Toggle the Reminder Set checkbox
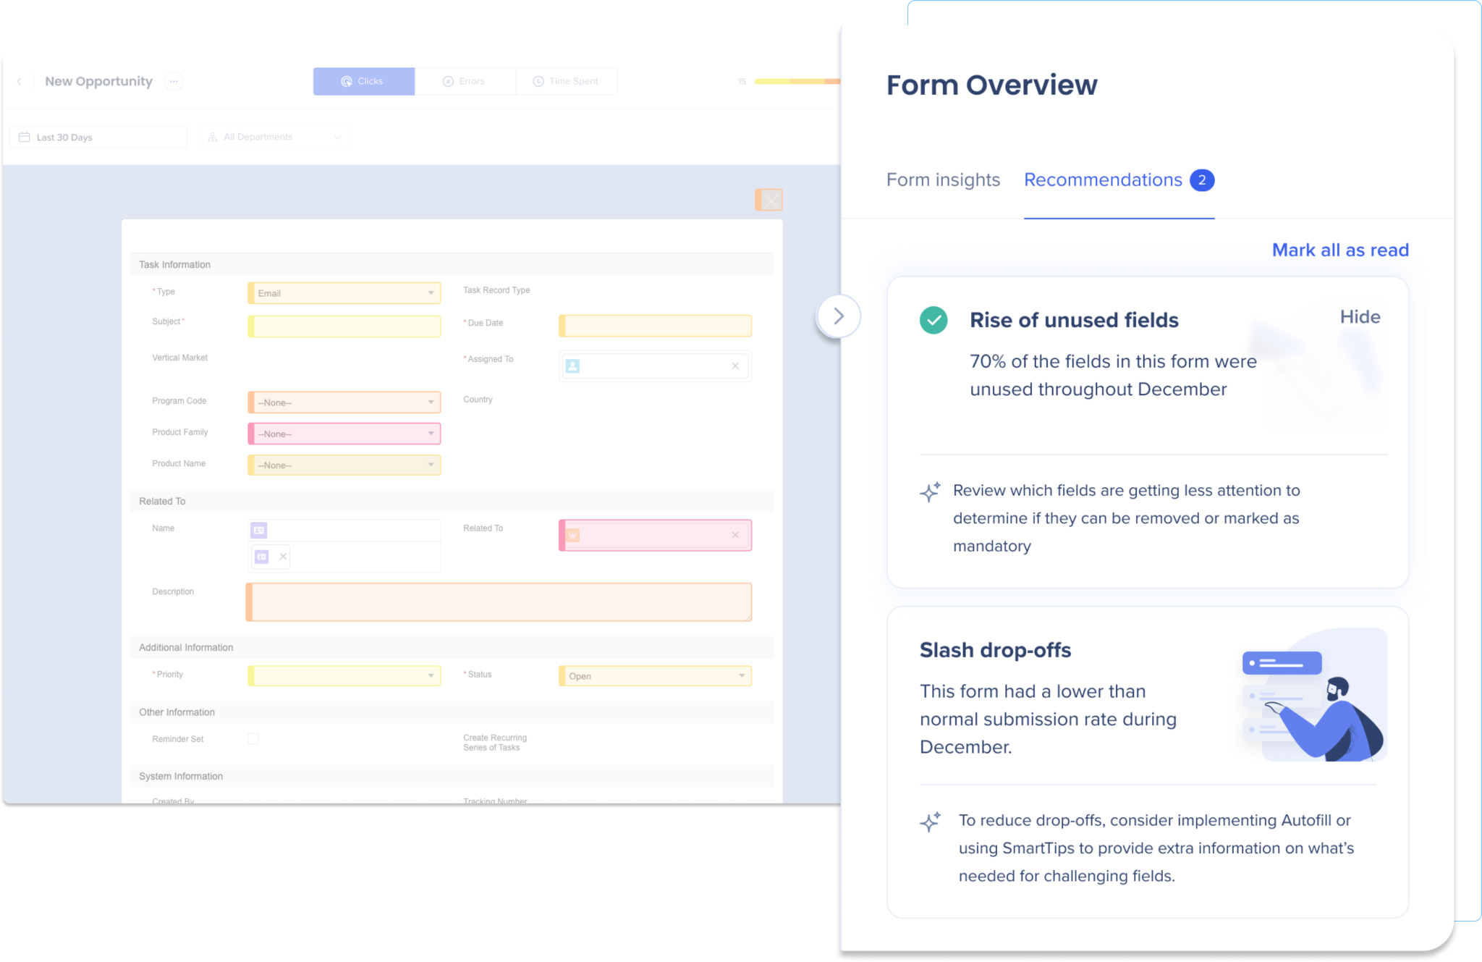The width and height of the screenshot is (1482, 962). (x=253, y=738)
